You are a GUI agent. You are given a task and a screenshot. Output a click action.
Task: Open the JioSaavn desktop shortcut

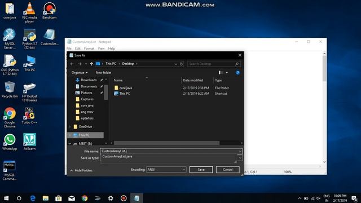(29, 142)
